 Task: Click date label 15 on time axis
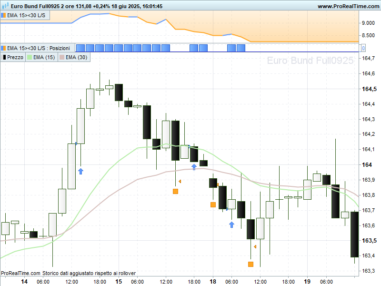[119, 282]
